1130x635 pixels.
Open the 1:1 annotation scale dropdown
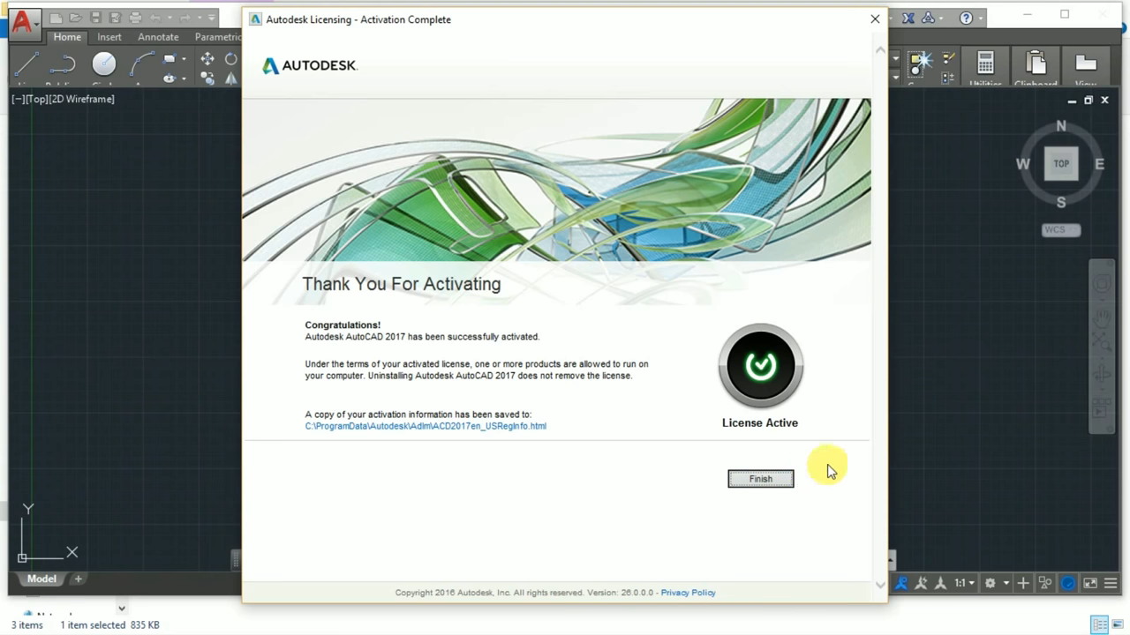pos(964,583)
